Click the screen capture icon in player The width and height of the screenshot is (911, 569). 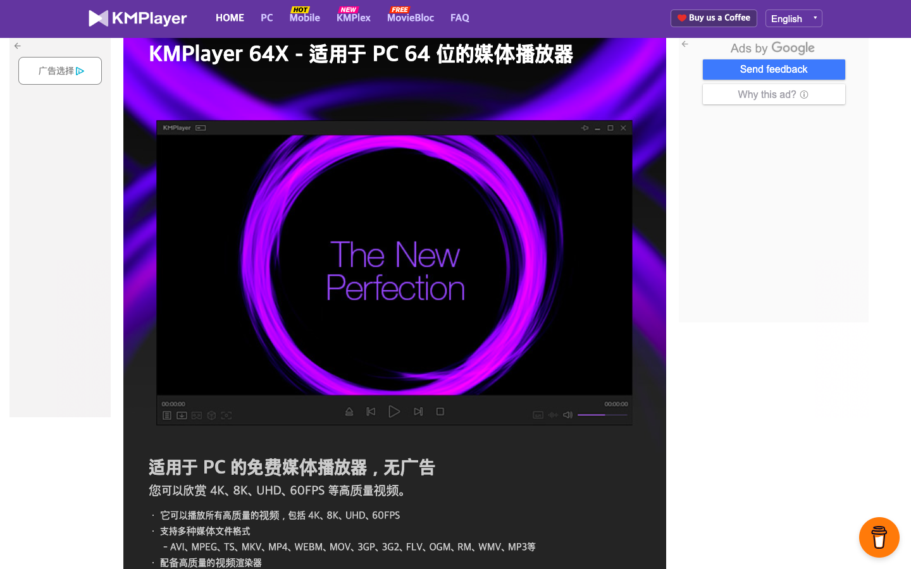point(226,415)
